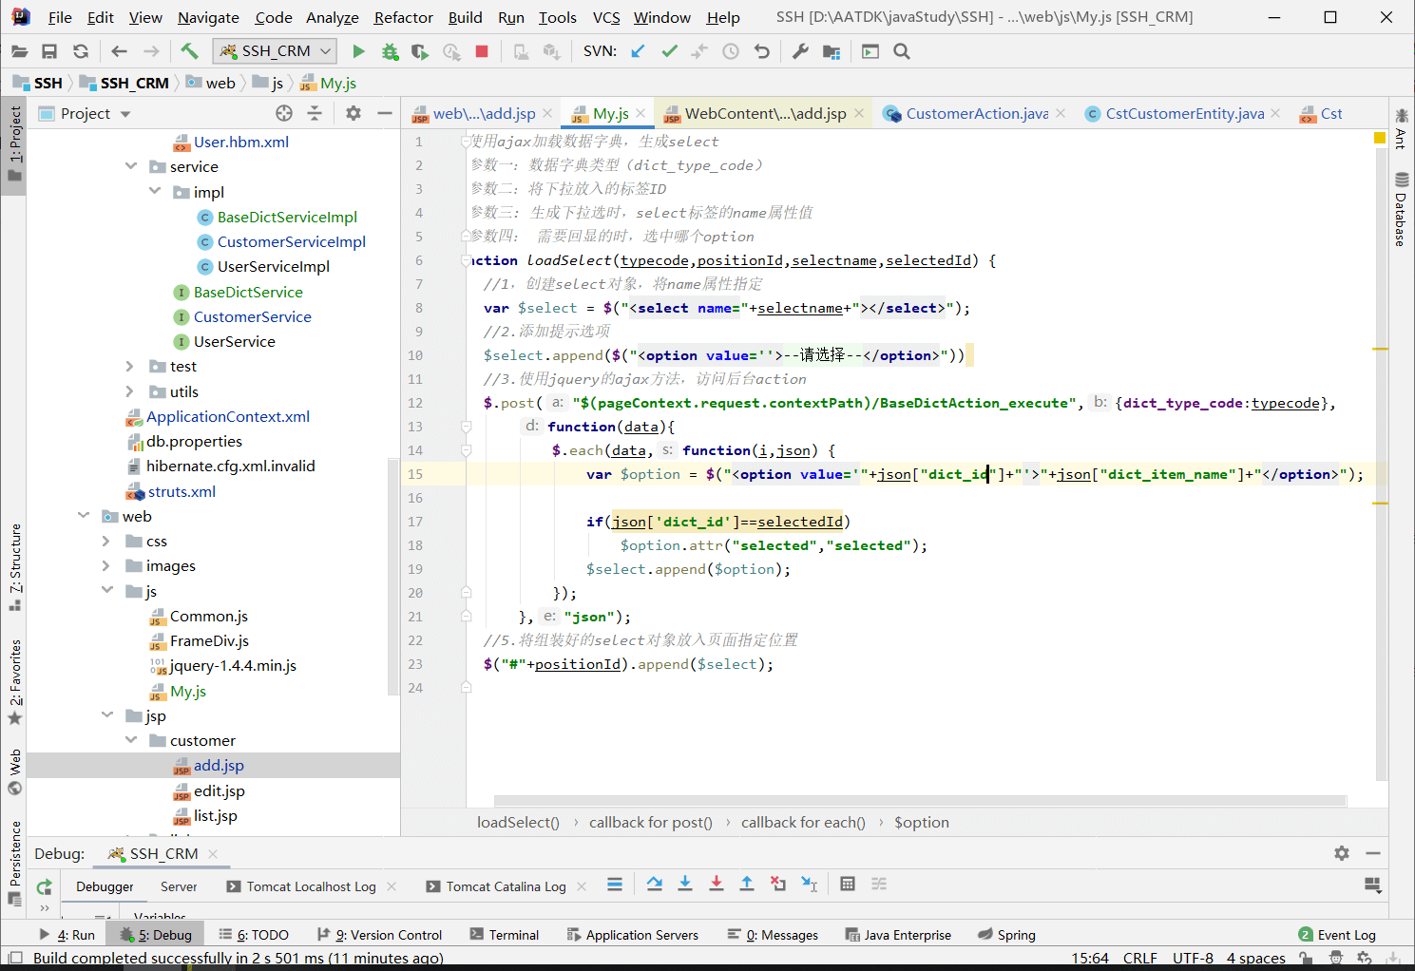Open the Refactor menu
1415x971 pixels.
pos(403,17)
